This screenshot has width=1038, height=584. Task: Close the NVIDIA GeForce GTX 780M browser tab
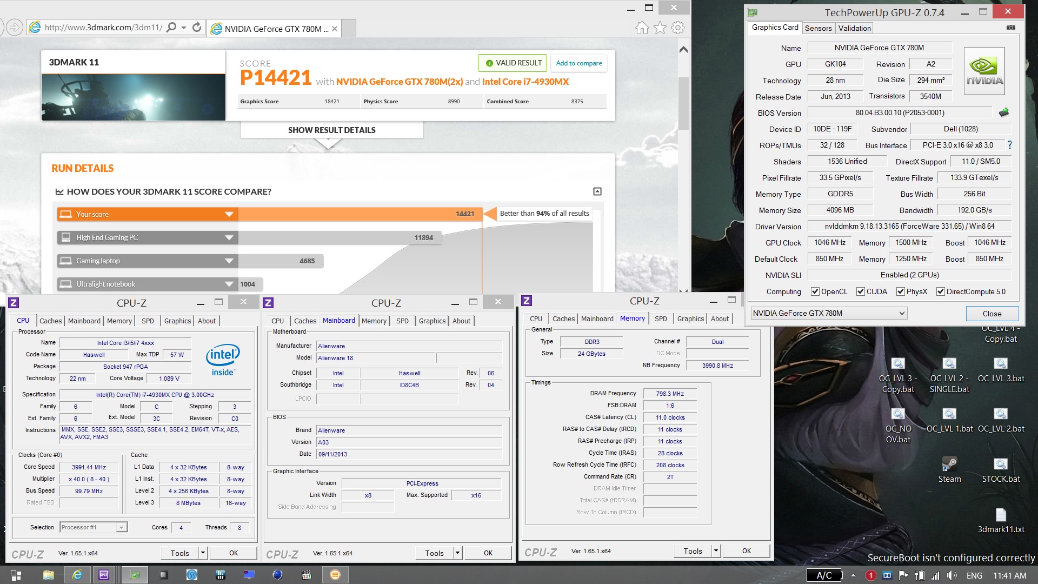(x=335, y=29)
